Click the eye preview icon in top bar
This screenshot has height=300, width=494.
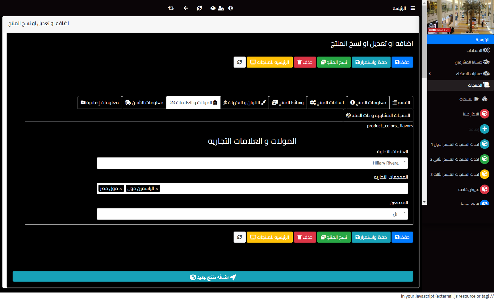[x=213, y=8]
